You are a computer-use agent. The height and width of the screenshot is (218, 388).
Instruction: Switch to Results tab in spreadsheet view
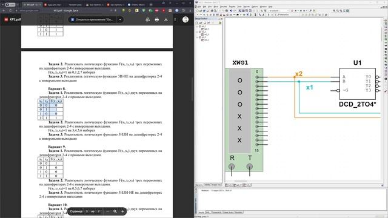pos(201,213)
